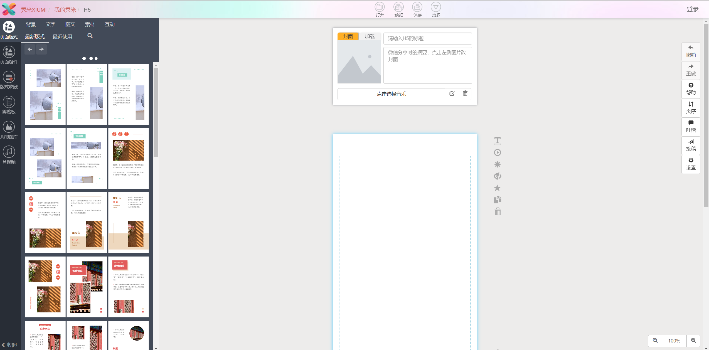Switch to the 背景 tab
Viewport: 709px width, 350px height.
click(31, 24)
